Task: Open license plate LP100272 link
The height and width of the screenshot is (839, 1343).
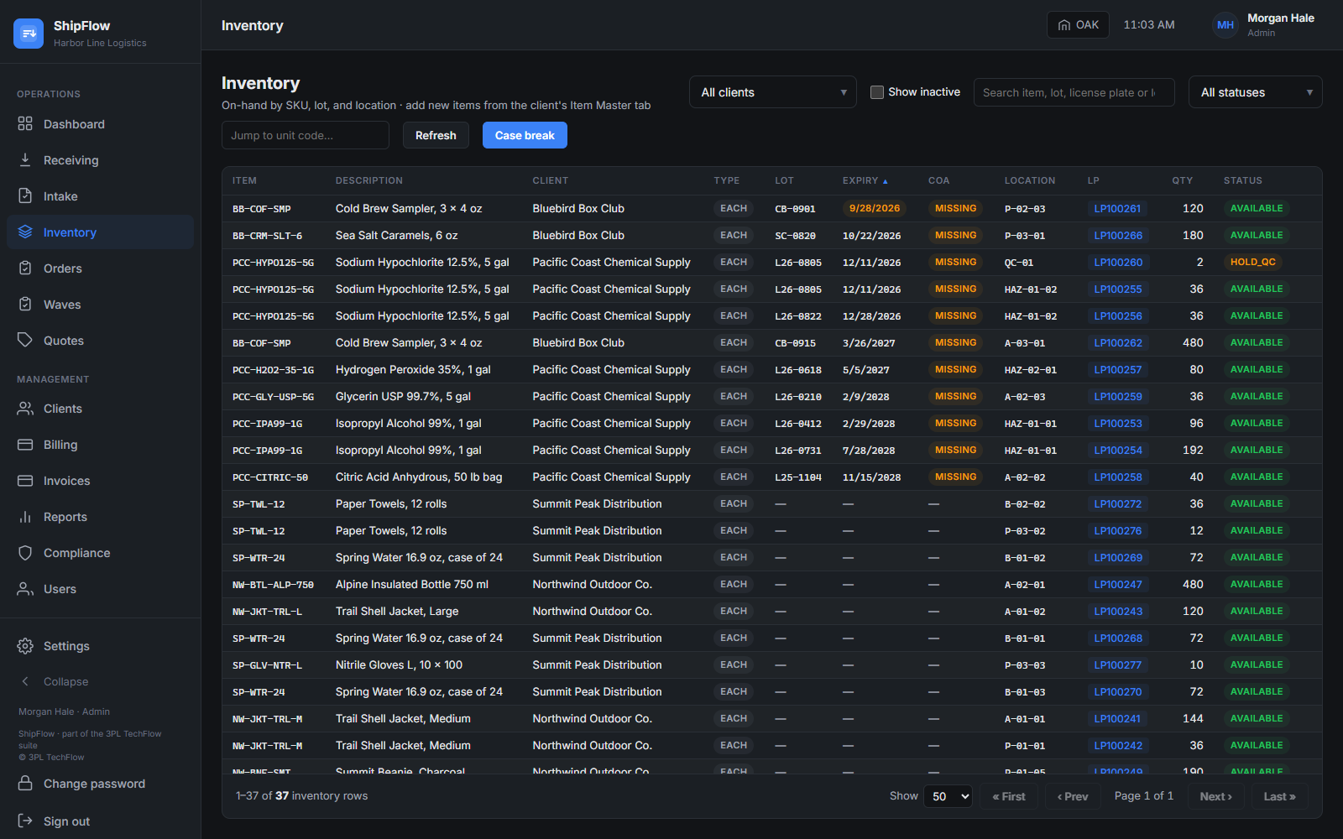Action: [x=1117, y=503]
